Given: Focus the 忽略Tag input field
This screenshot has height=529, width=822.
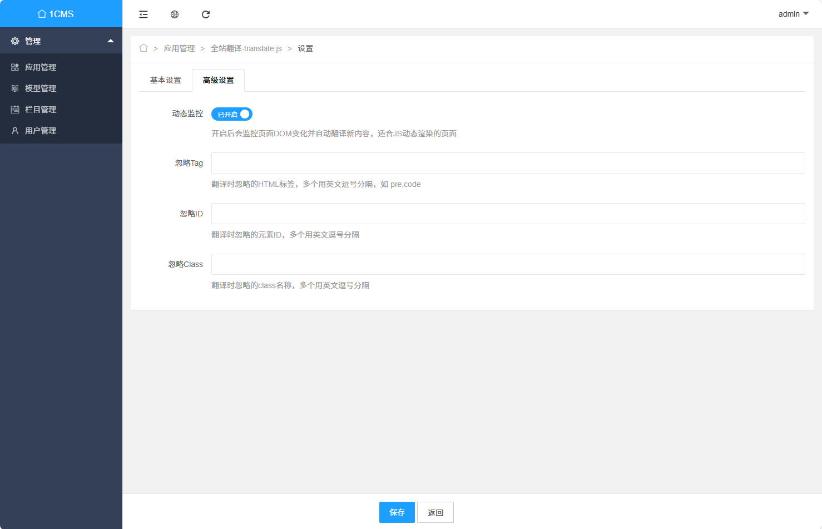Looking at the screenshot, I should pos(508,163).
